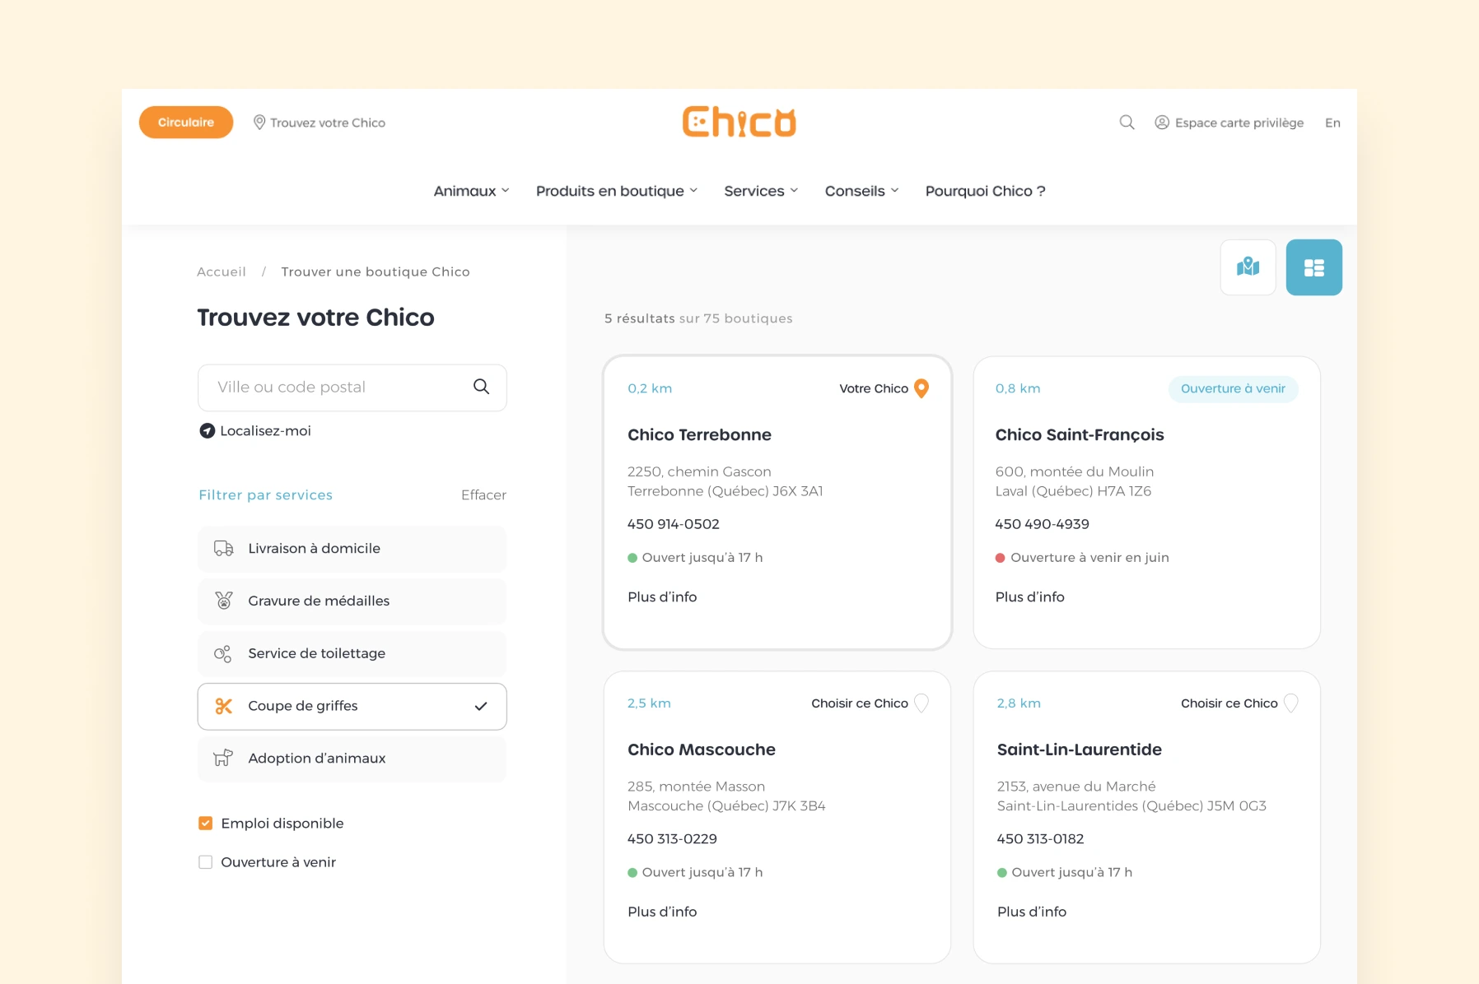Click the pin outline on Chico Mascouche card
This screenshot has width=1479, height=984.
(x=921, y=703)
